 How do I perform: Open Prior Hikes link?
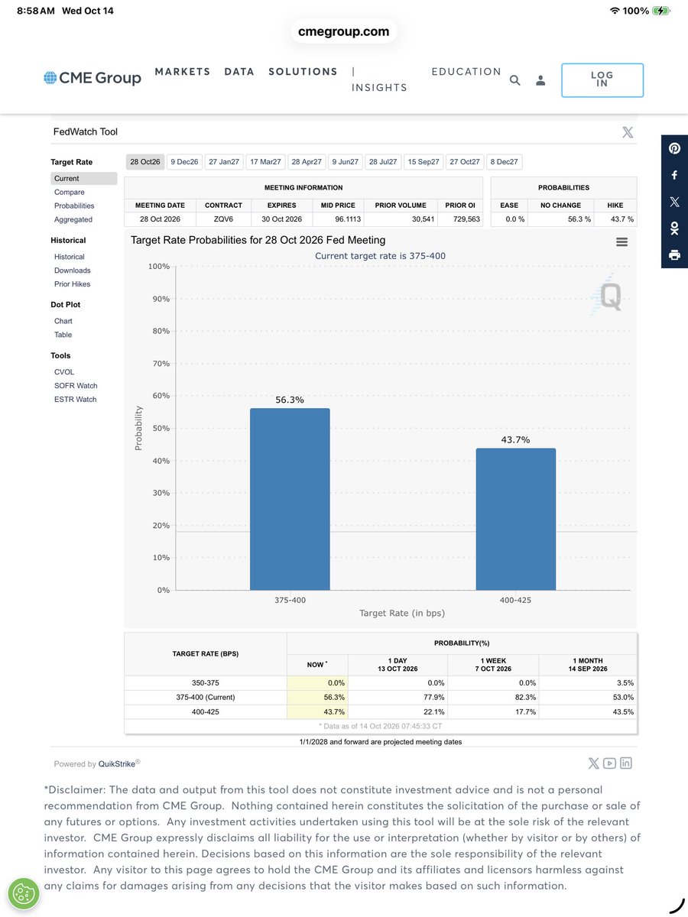pyautogui.click(x=73, y=285)
